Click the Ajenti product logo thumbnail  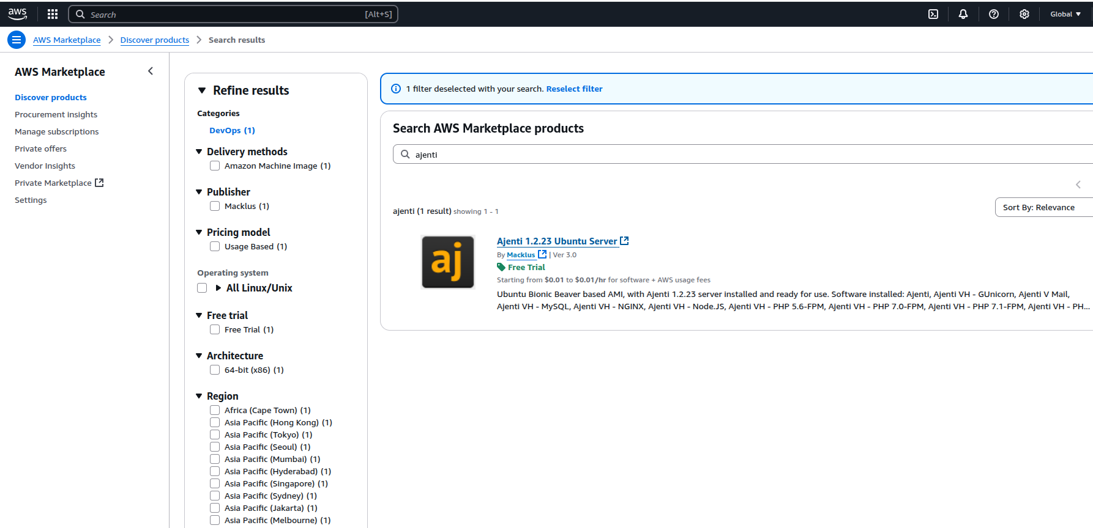tap(448, 262)
